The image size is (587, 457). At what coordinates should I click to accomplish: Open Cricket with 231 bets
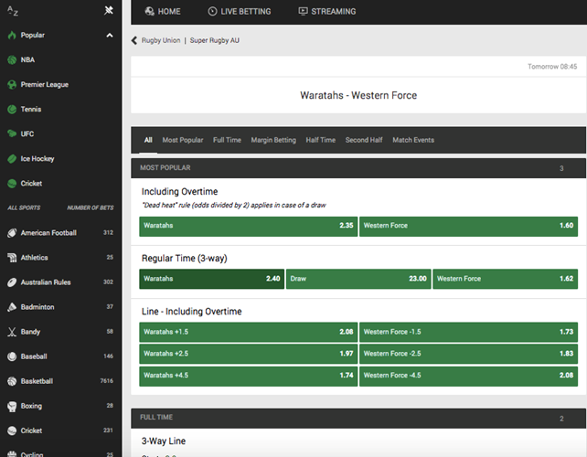(60, 430)
